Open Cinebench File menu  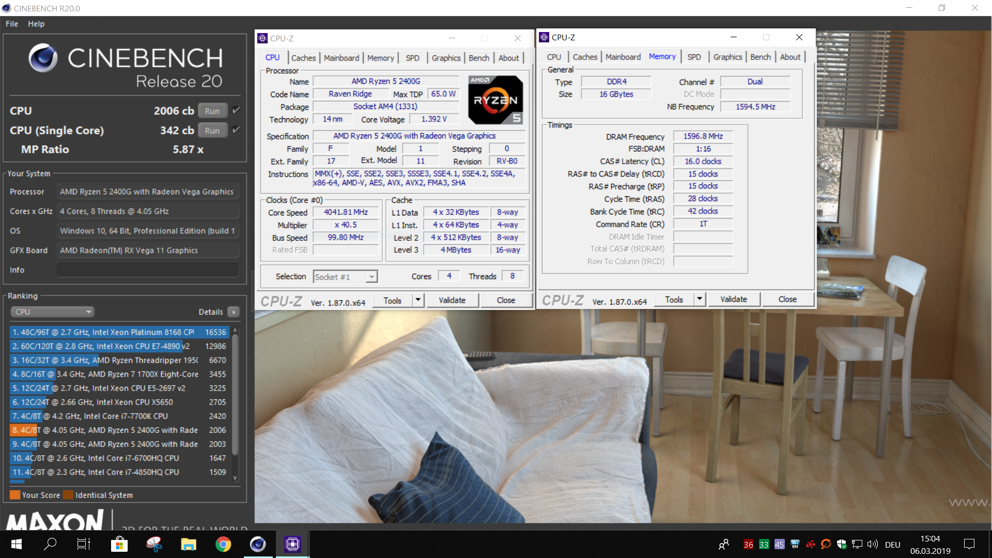point(12,24)
